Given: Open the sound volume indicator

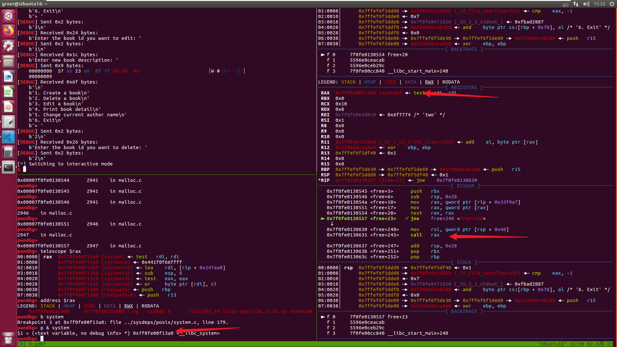Looking at the screenshot, I should click(x=586, y=4).
